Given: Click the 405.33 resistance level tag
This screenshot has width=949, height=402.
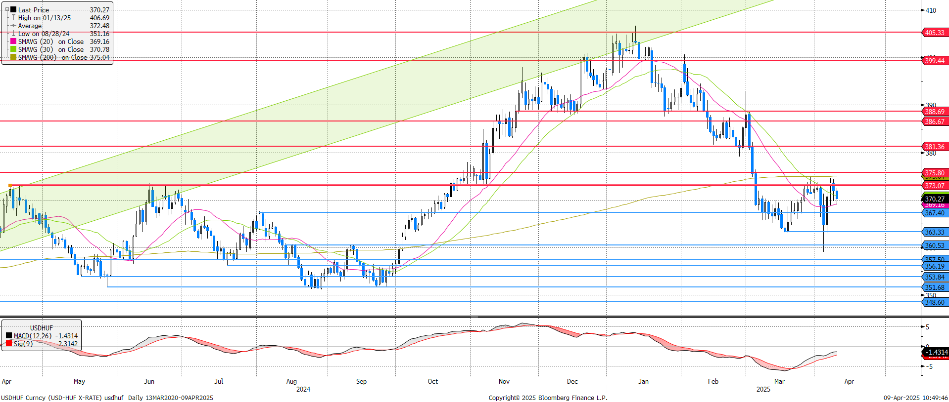Looking at the screenshot, I should point(935,33).
